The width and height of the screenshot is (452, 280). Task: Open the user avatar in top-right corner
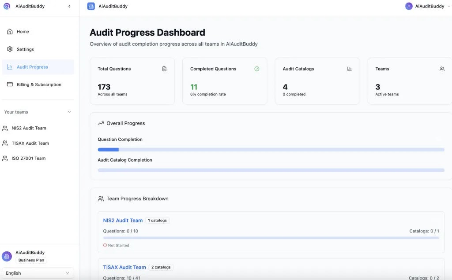click(x=409, y=6)
